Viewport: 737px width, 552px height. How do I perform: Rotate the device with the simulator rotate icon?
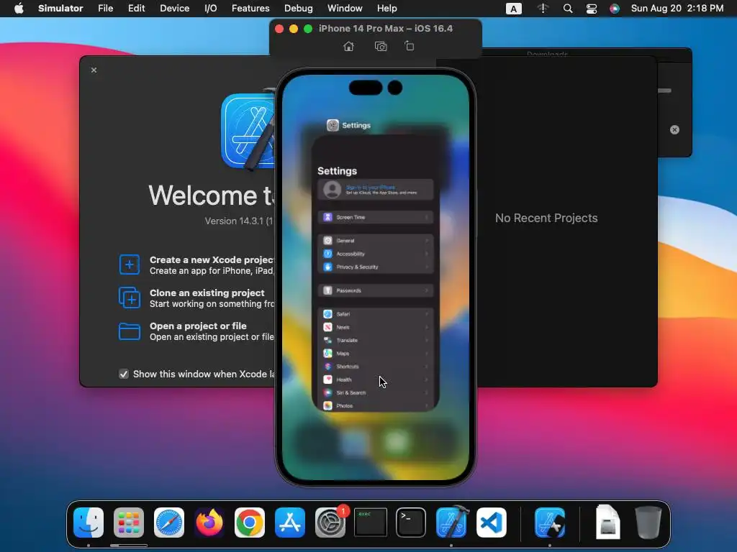[410, 46]
